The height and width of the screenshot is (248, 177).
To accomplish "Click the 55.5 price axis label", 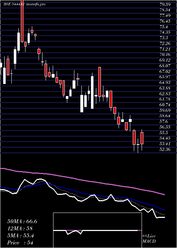I will 164,133.
